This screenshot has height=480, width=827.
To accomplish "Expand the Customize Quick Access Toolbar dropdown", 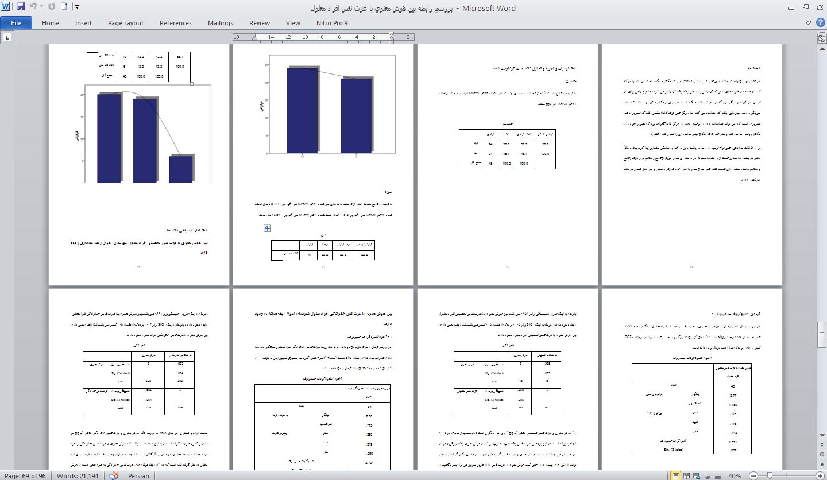I will tap(78, 7).
